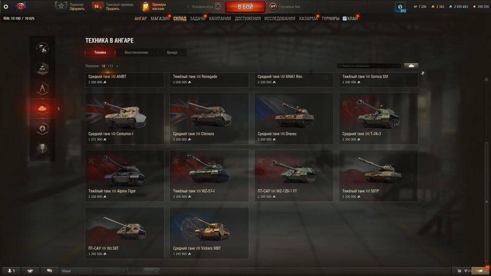Screen dimensions: 491x276
Task: Open the personal reserves hexagon sidebar section
Action: (x=42, y=128)
